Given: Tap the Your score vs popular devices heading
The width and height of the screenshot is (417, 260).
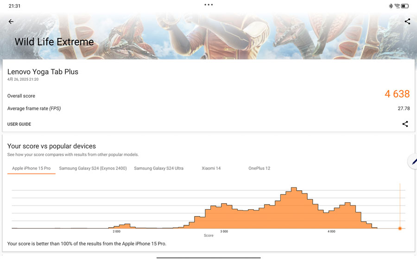Looking at the screenshot, I should click(51, 146).
